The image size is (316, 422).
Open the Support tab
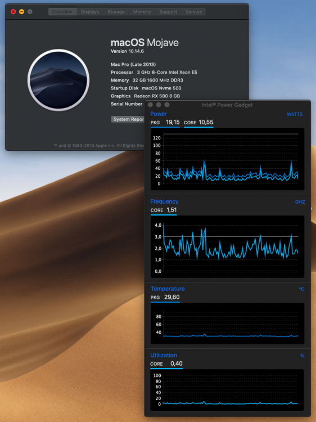point(168,12)
